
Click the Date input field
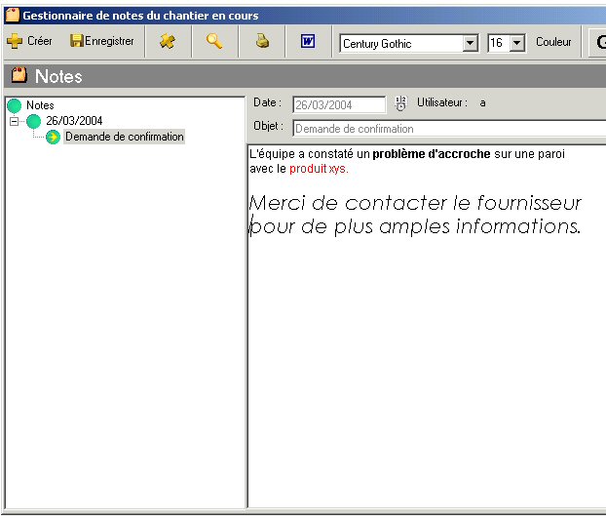pyautogui.click(x=339, y=105)
